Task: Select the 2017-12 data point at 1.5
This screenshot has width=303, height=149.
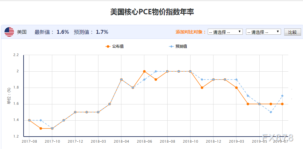Action: [75, 112]
